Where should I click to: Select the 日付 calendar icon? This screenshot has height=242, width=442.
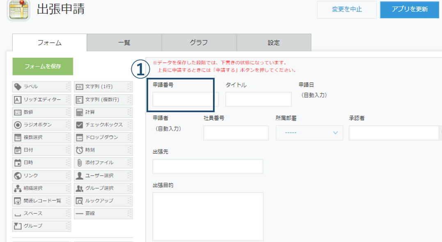point(18,150)
